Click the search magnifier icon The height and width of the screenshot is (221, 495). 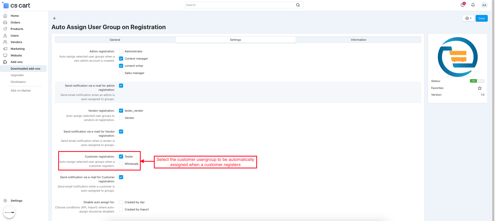298,5
